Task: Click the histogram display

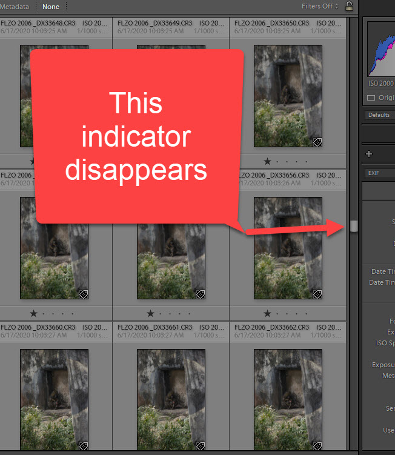Action: 381,48
